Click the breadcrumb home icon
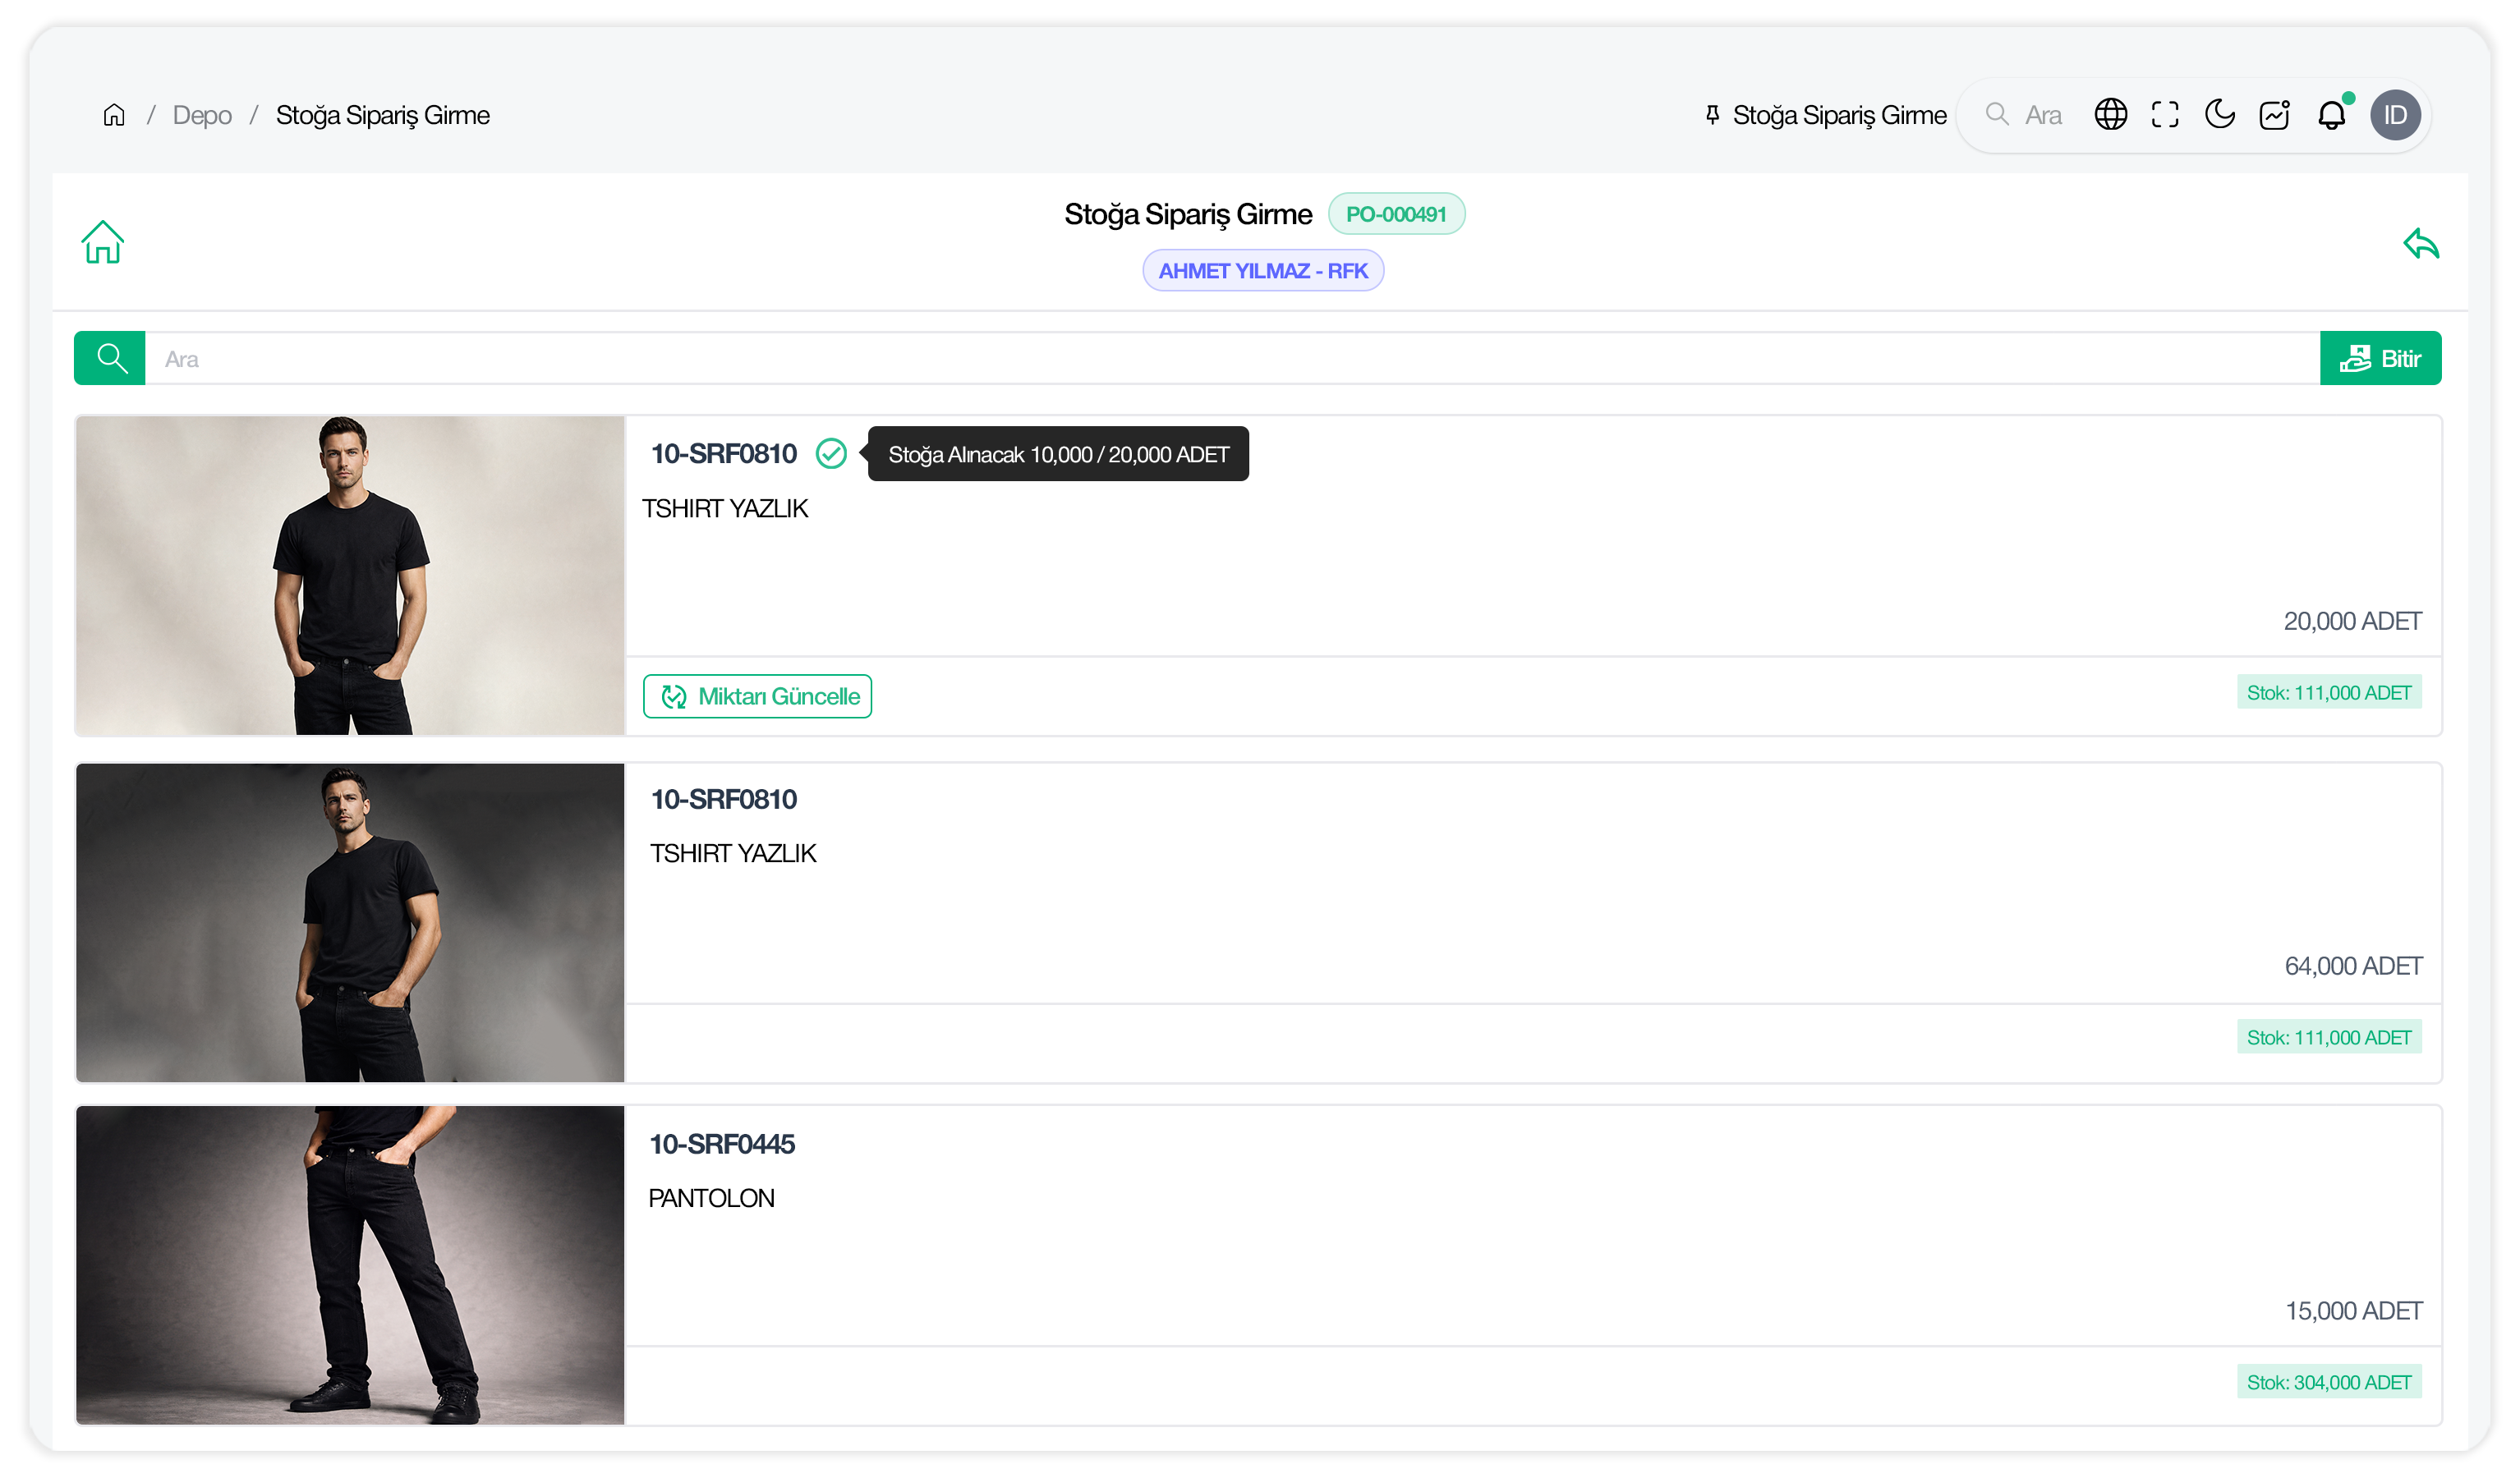The width and height of the screenshot is (2520, 1478). [x=114, y=115]
